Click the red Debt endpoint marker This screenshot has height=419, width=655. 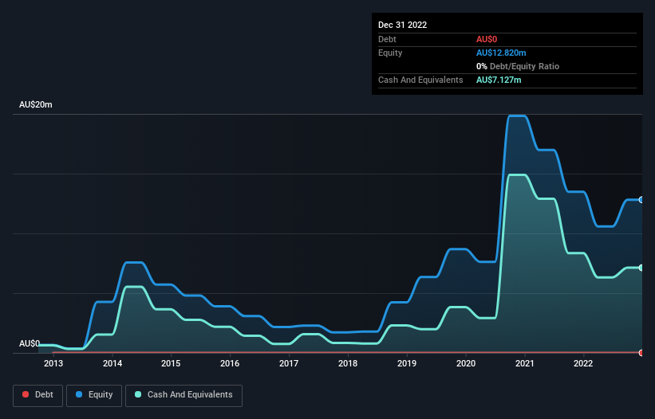641,353
